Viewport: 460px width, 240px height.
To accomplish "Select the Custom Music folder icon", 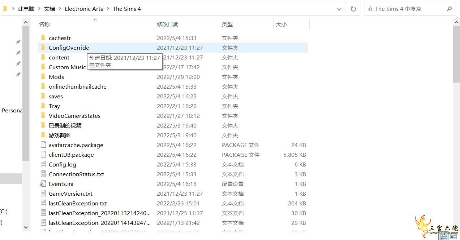I will pos(43,67).
